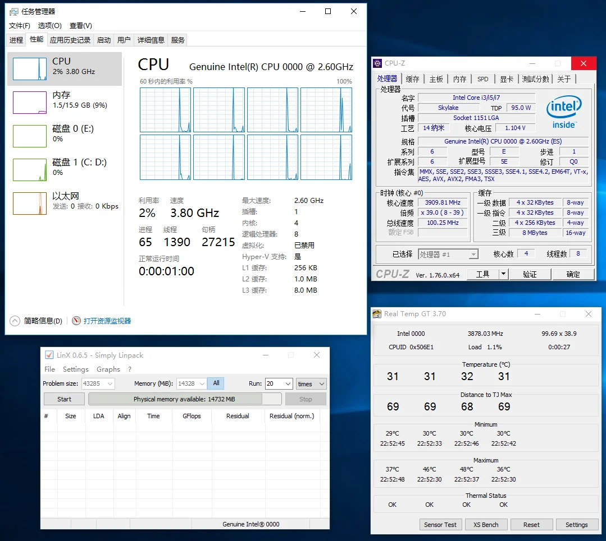Click the Intel inside logo in CPU-Z
Viewport: 606px width, 541px height.
point(563,112)
